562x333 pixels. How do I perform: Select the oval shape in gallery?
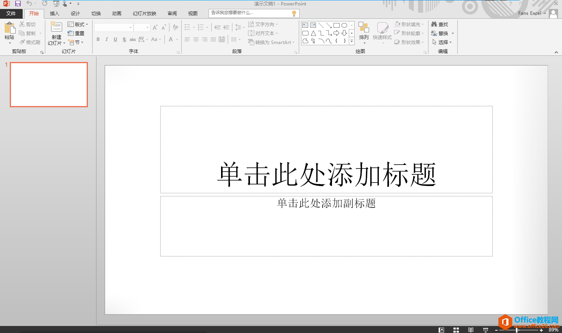pyautogui.click(x=344, y=25)
